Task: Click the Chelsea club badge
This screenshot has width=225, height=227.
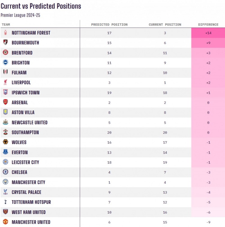Action: pyautogui.click(x=5, y=172)
